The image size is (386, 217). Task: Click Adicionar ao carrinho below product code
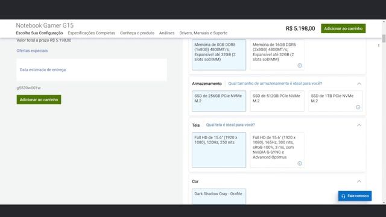[39, 99]
